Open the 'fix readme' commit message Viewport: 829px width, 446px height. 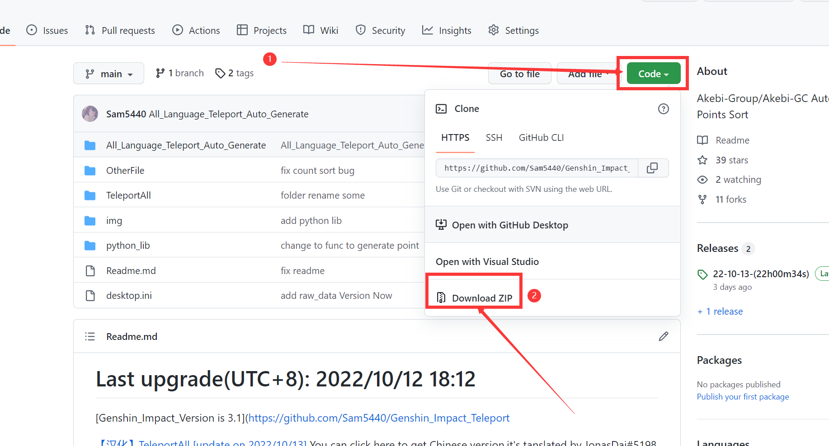(302, 271)
